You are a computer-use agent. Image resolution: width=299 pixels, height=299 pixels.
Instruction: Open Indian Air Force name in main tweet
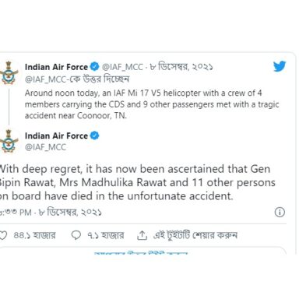tap(56, 135)
